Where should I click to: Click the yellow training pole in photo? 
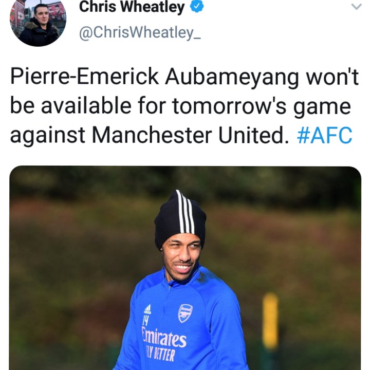coord(270,321)
